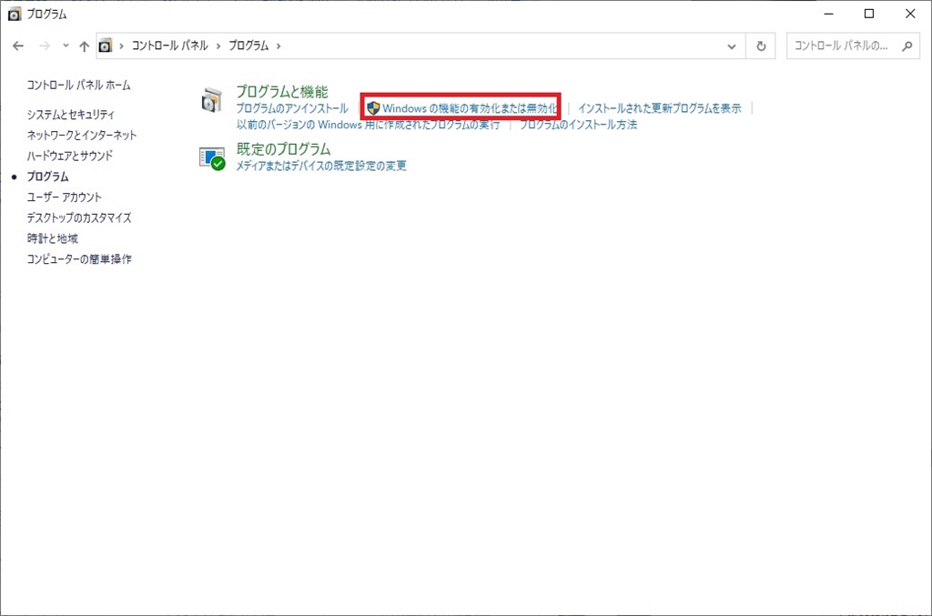The image size is (932, 616).
Task: Expand the chevron after コントロール パネル
Action: [218, 45]
